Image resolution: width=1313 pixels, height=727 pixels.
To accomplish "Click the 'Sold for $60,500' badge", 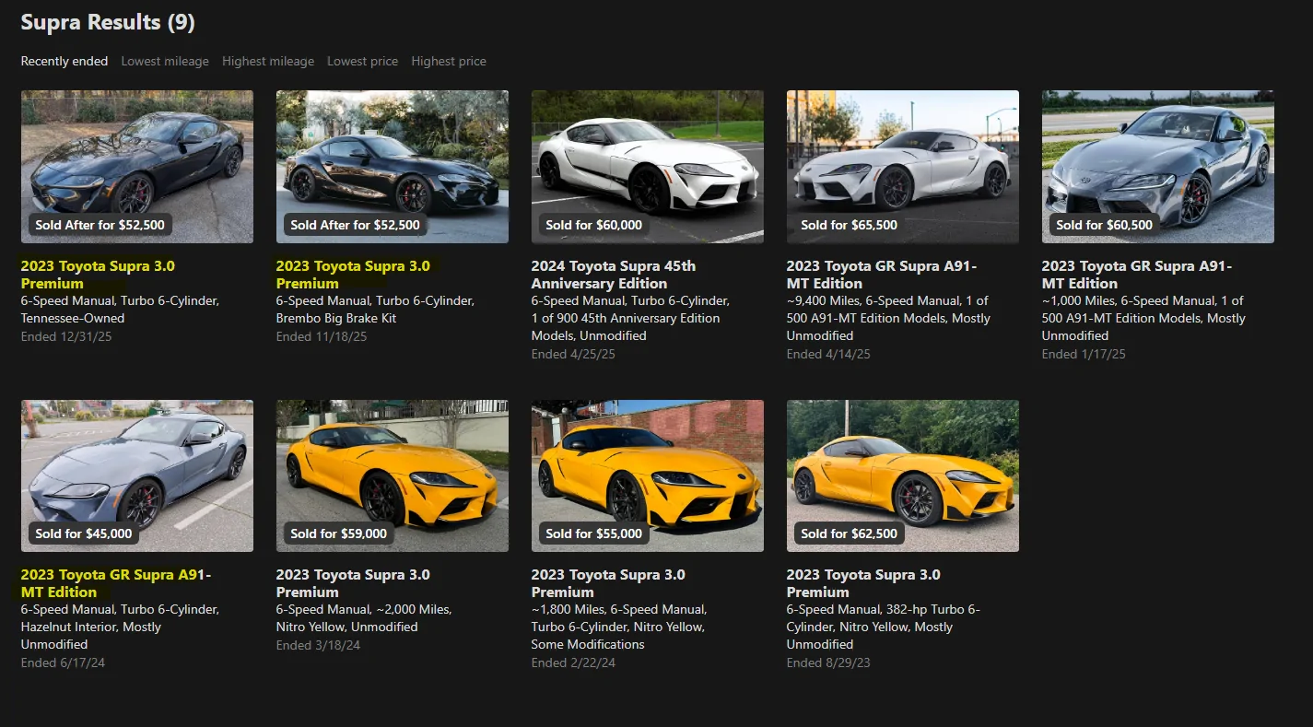I will click(x=1105, y=225).
